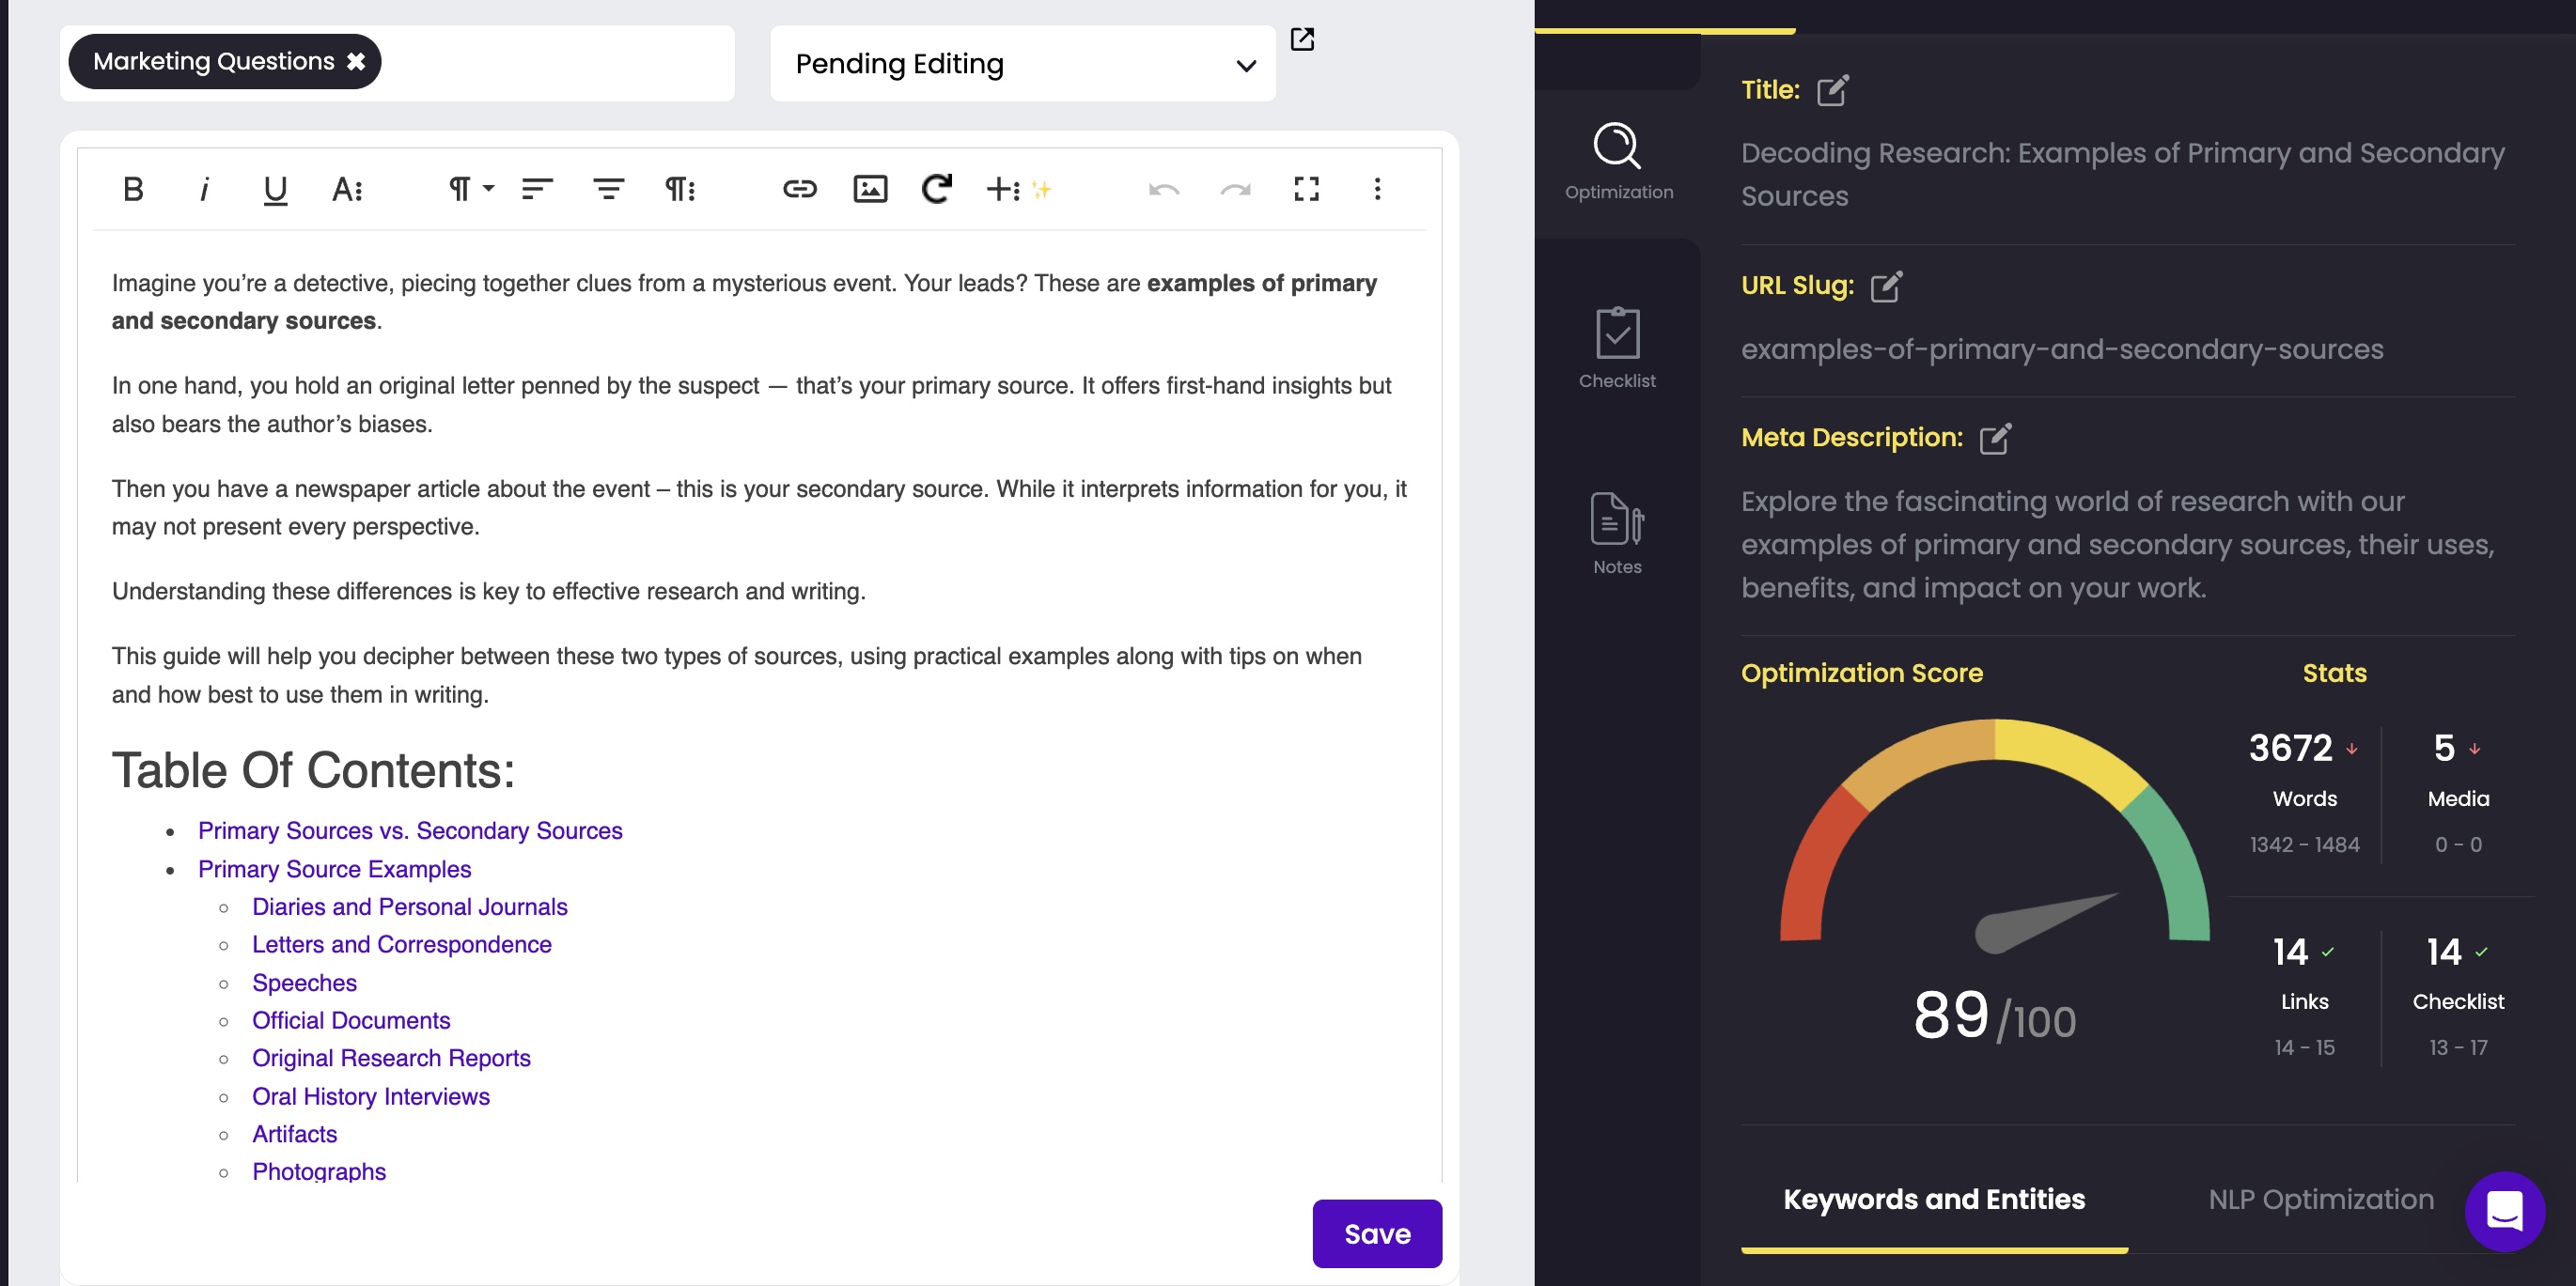This screenshot has height=1286, width=2576.
Task: Open the paragraph format dropdown
Action: pos(469,189)
